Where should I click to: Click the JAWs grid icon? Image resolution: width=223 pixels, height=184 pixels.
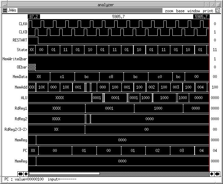tap(5, 11)
